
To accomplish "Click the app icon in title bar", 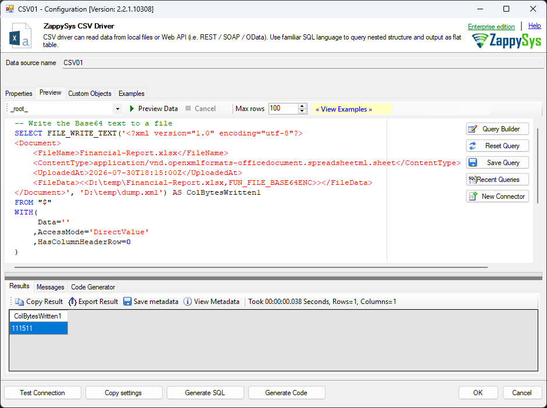I will 9,9.
